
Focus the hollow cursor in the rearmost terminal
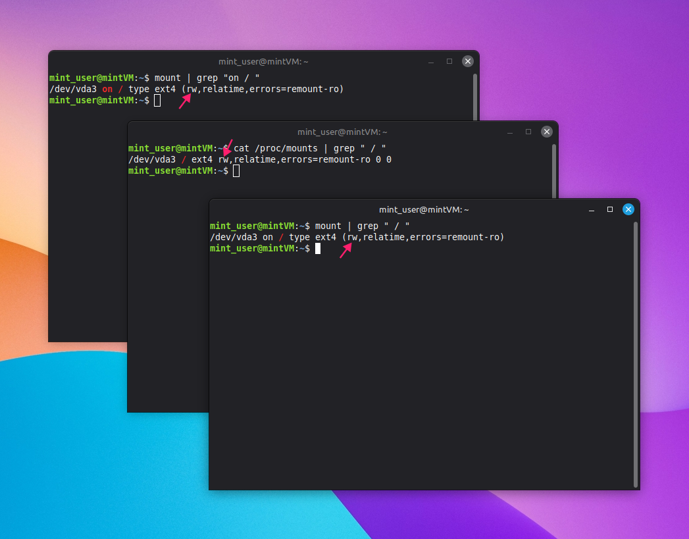[x=157, y=101]
